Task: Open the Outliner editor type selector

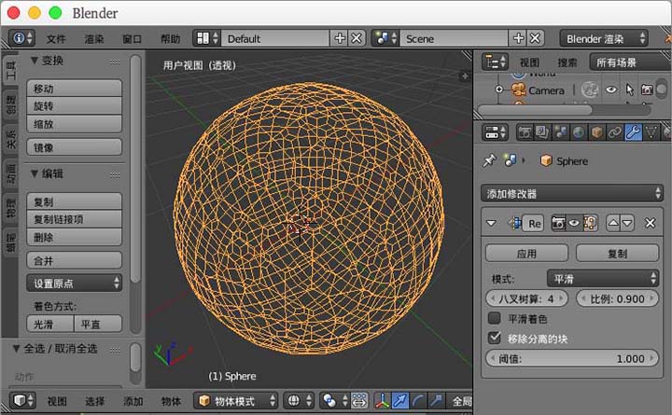Action: point(495,62)
